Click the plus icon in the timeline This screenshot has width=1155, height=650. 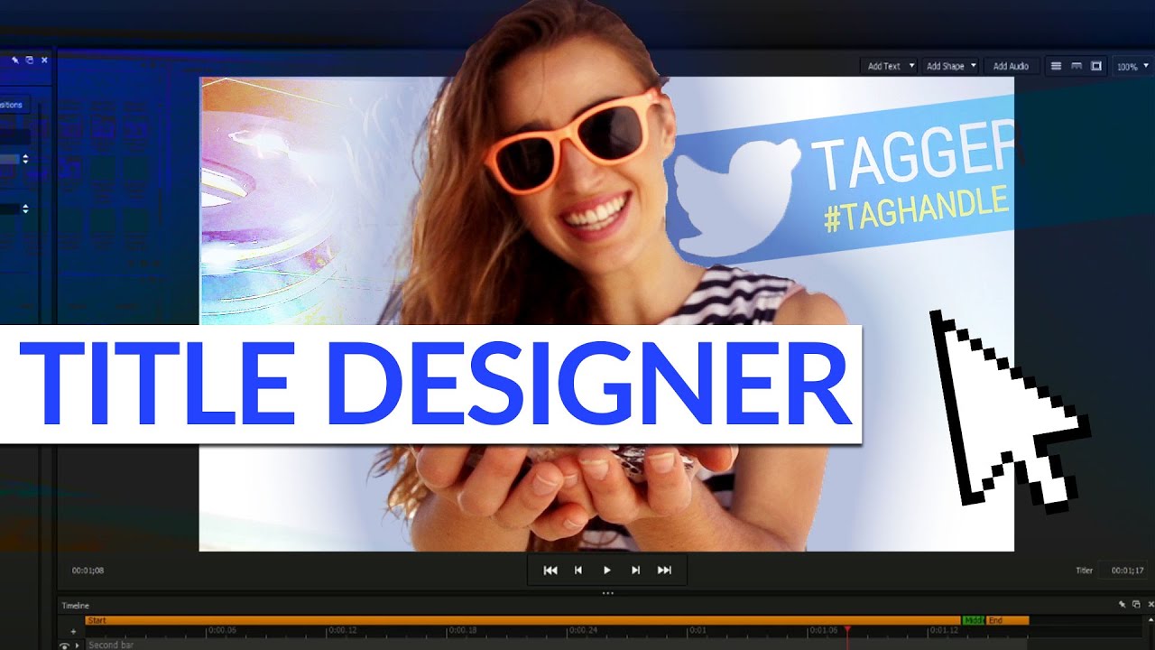(73, 631)
